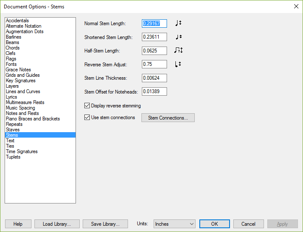Viewport: 303px width, 232px height.
Task: Click the Shortened Stem Length note icon
Action: tap(179, 36)
